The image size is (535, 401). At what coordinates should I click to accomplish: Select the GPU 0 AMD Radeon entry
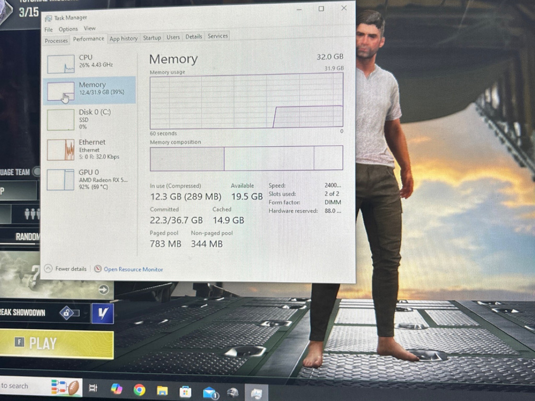tap(90, 179)
